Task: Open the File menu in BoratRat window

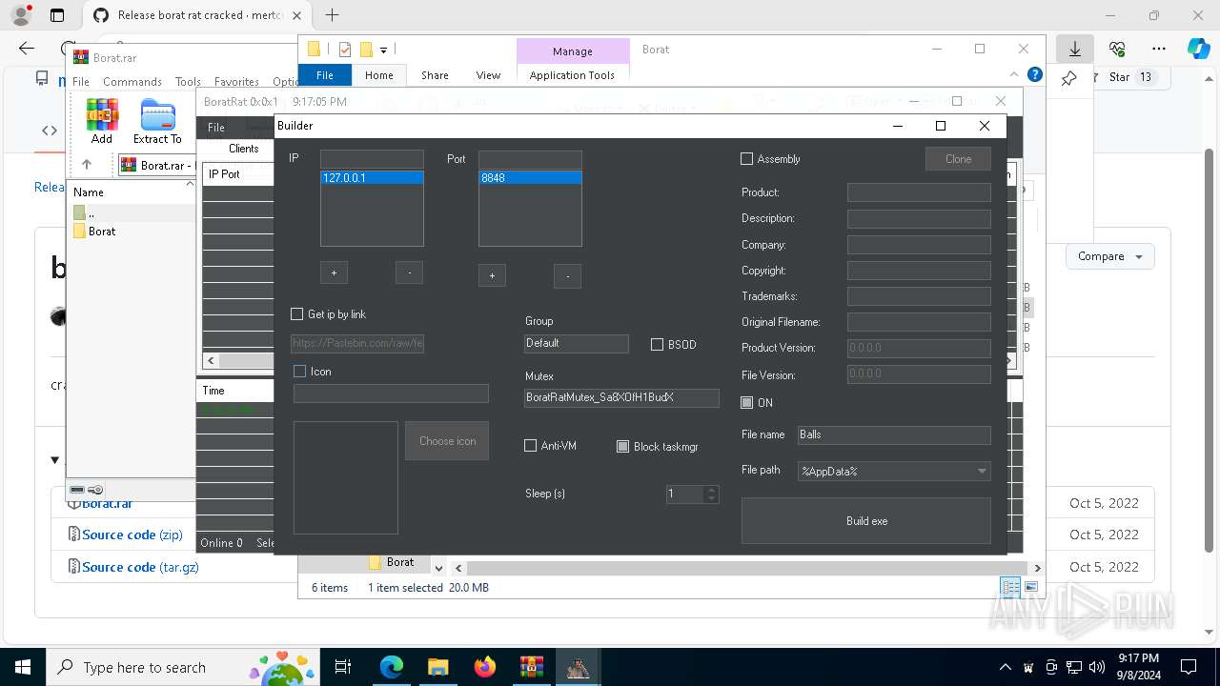Action: click(x=216, y=128)
